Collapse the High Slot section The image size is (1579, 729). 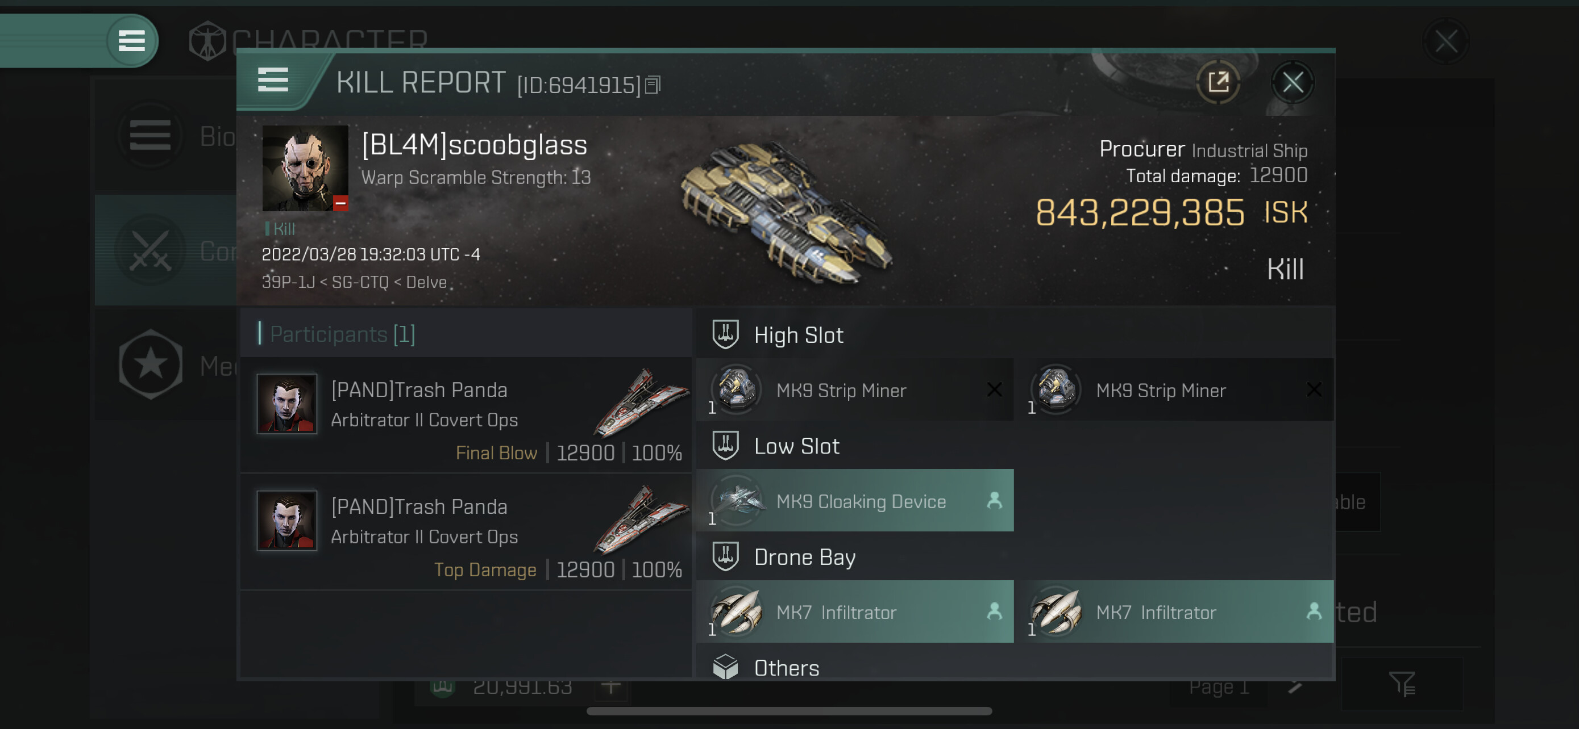pos(798,335)
